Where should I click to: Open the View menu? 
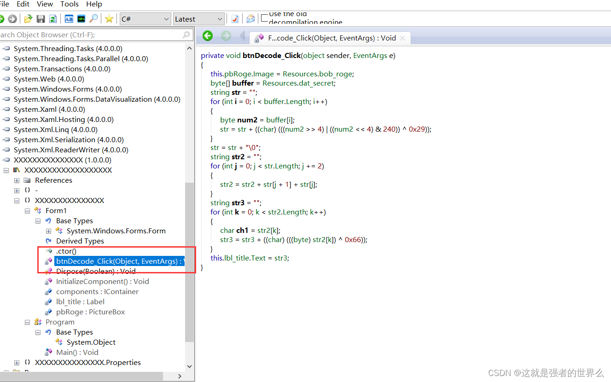pos(45,4)
